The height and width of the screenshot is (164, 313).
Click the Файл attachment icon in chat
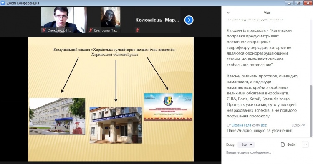click(x=283, y=144)
